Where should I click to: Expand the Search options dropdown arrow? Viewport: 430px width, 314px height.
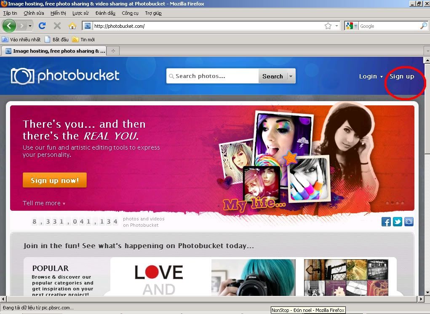[291, 76]
